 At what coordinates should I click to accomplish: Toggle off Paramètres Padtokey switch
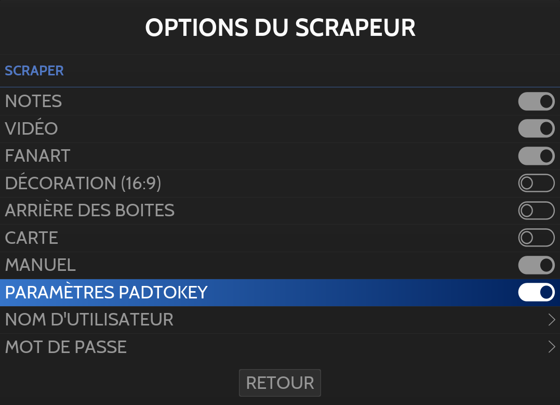pyautogui.click(x=536, y=293)
